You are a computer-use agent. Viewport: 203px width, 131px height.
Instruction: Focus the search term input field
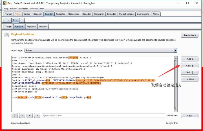click(x=103, y=115)
